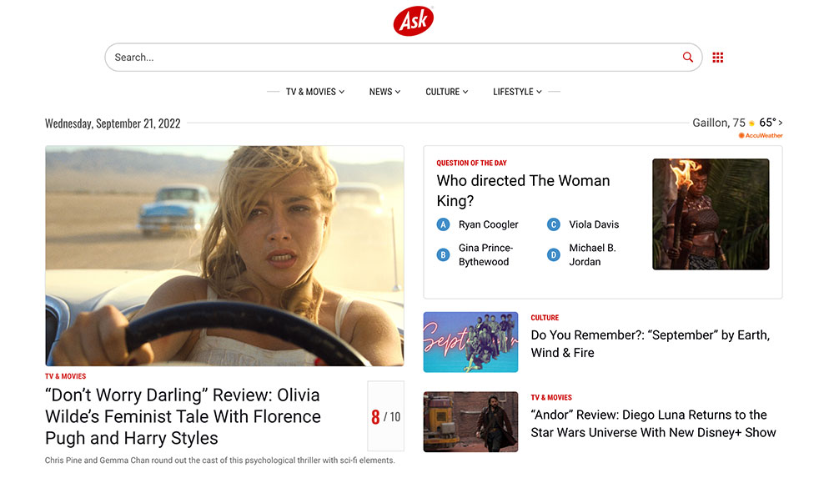Click the Wednesday, September 21, 2022 date
Screen dimensions: 834x483
pyautogui.click(x=113, y=123)
